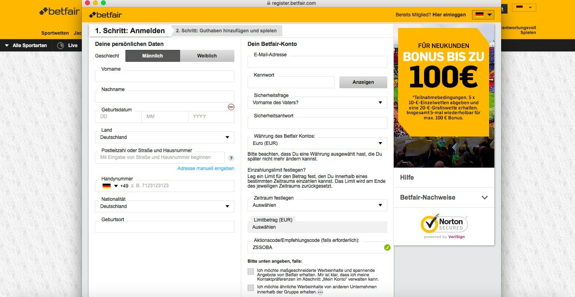Screen dimensions: 575x297
Task: Open the Währung currency dropdown
Action: [x=317, y=143]
